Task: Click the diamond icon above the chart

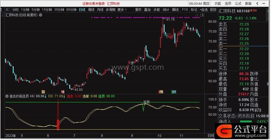Action: [197, 15]
